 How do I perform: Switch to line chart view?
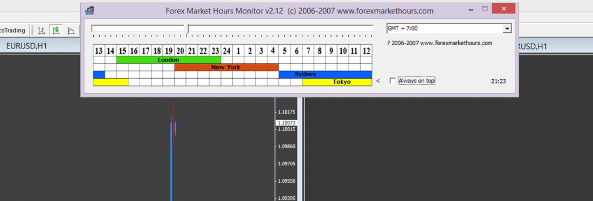pyautogui.click(x=71, y=30)
